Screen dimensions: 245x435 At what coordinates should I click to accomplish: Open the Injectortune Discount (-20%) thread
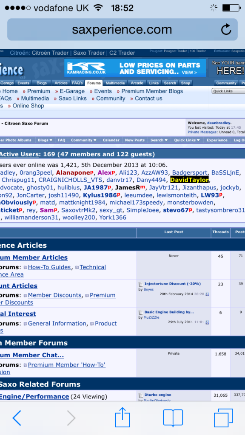[173, 283]
